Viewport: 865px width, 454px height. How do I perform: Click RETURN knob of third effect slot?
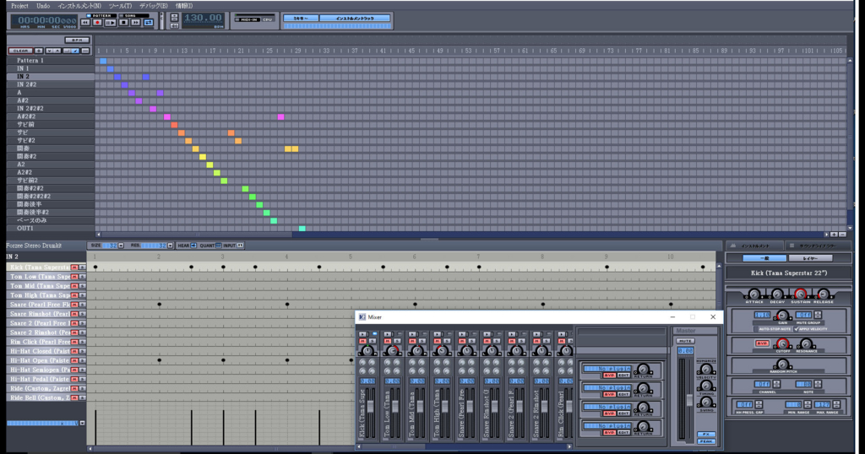pyautogui.click(x=642, y=408)
